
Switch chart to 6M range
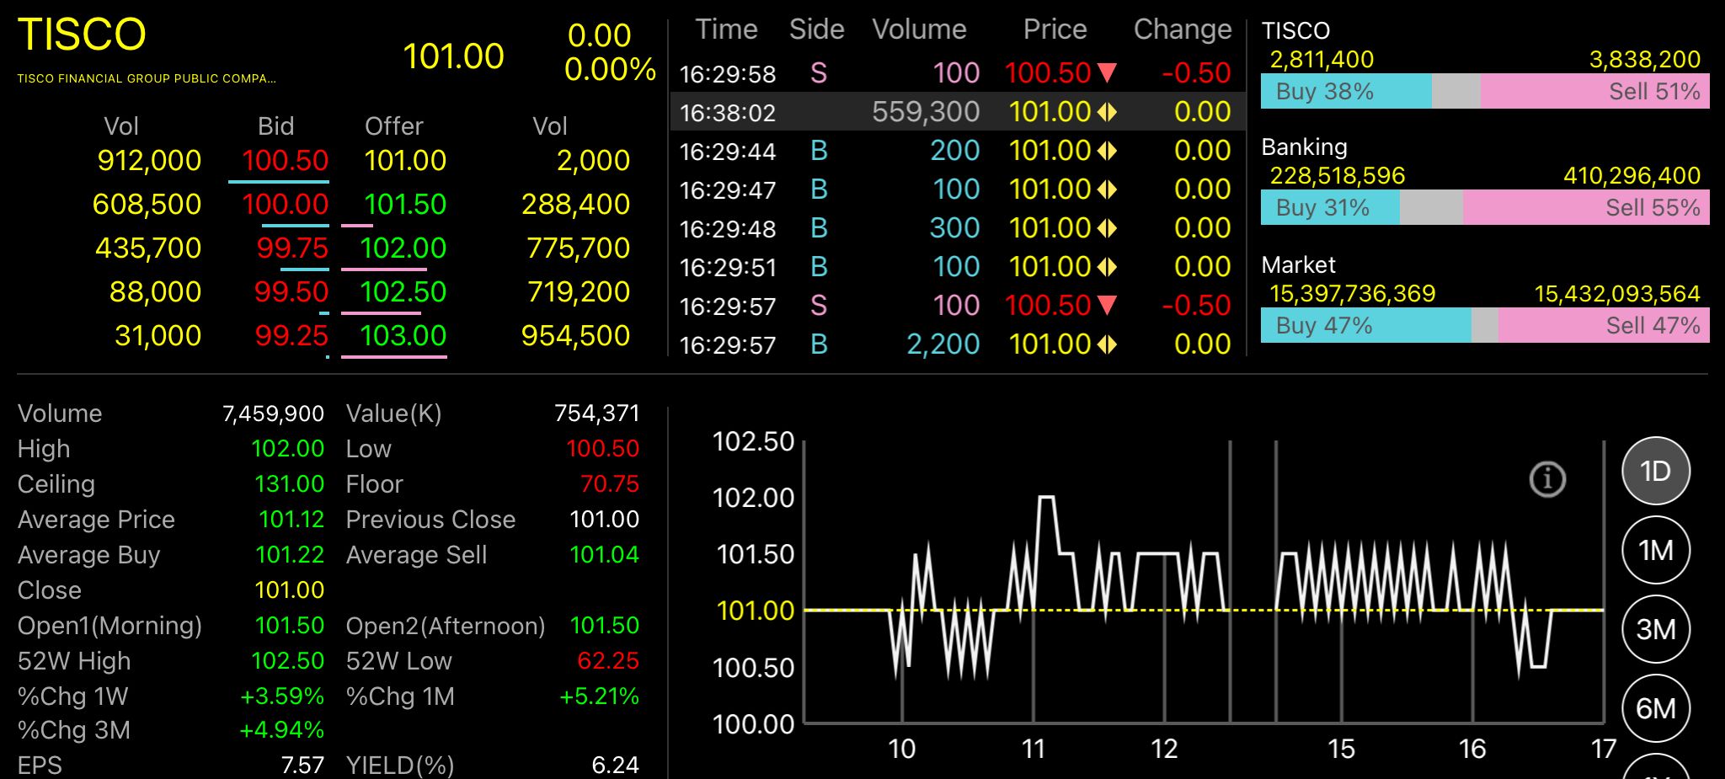(x=1656, y=708)
